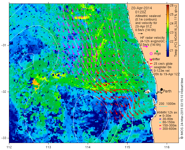Click the colorbar tick label 25
Viewport: 185px width, 150px height.
pyautogui.click(x=171, y=14)
